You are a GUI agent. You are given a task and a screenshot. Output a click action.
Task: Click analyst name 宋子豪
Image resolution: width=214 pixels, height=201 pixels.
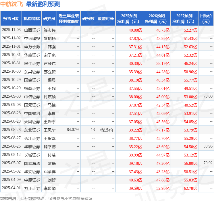click(49, 55)
